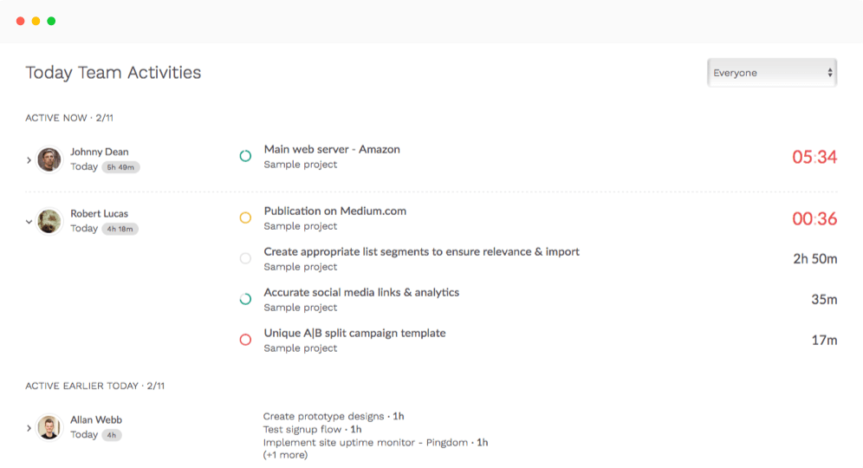The height and width of the screenshot is (468, 863).
Task: Click the running 05:34 red timer
Action: (814, 157)
